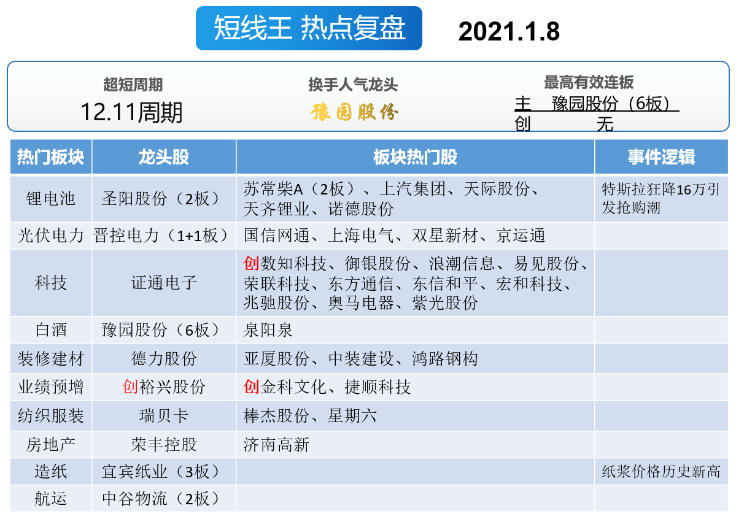
Task: Click the 纸浆价格历史新高 cell
Action: 661,472
